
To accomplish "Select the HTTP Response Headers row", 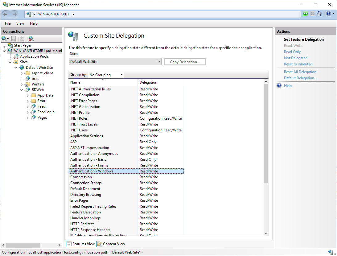I will click(126, 230).
